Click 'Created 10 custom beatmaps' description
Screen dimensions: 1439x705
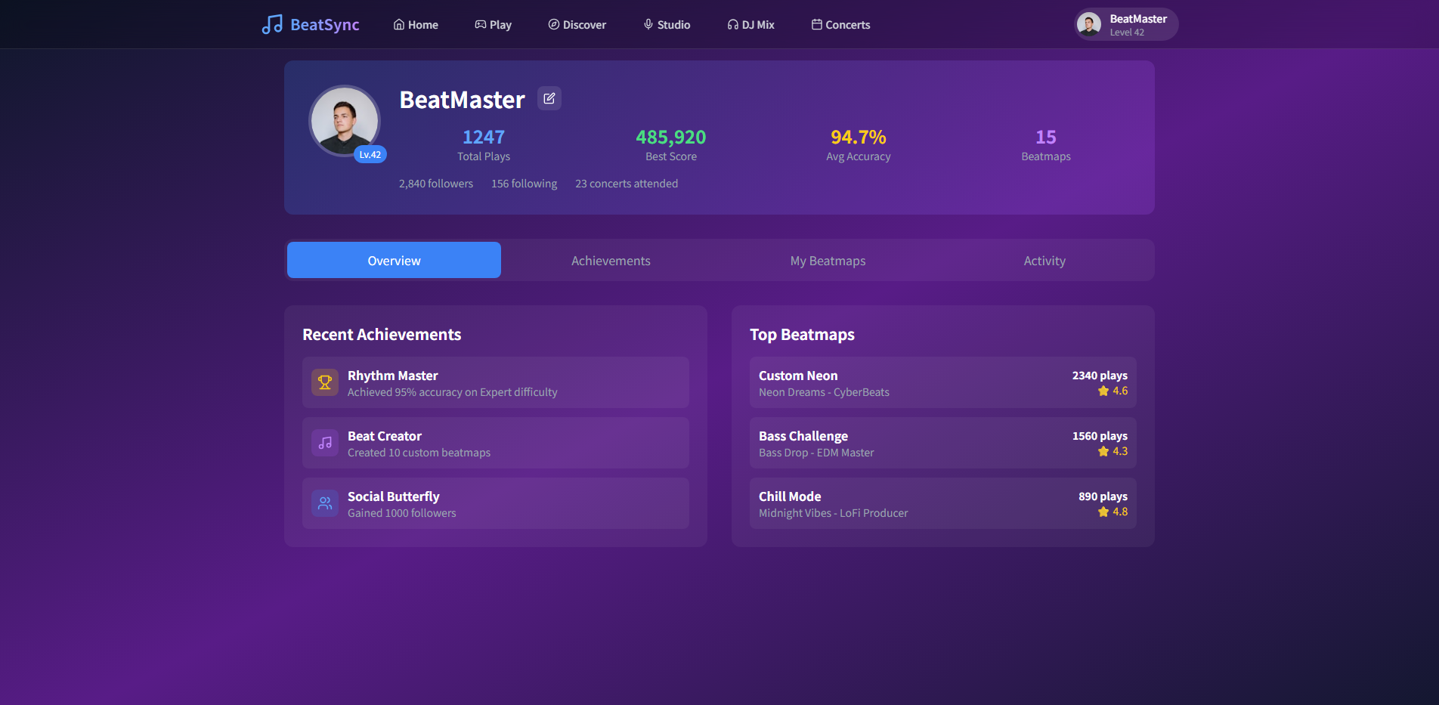[x=419, y=453]
